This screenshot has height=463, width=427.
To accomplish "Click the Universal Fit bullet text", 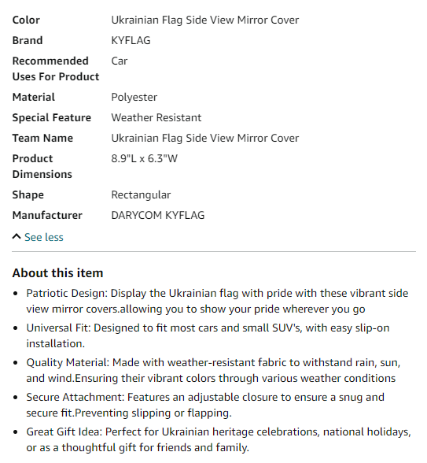I will click(208, 335).
